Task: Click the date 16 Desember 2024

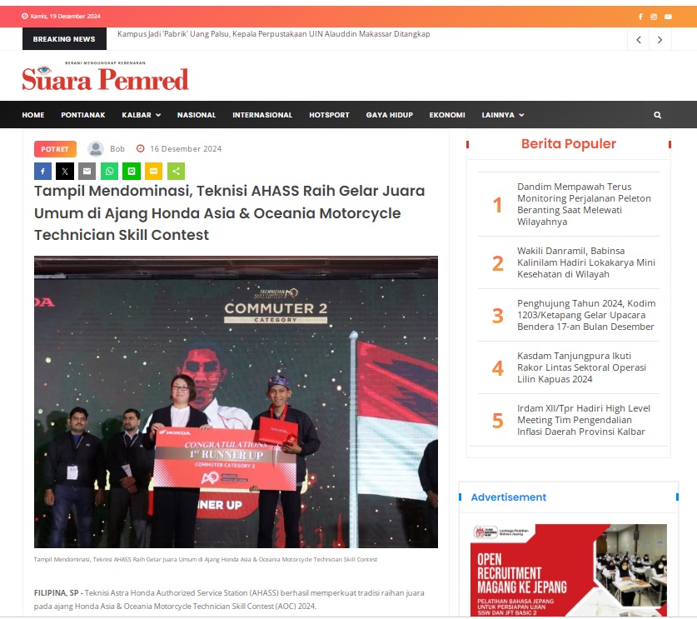Action: pyautogui.click(x=186, y=149)
